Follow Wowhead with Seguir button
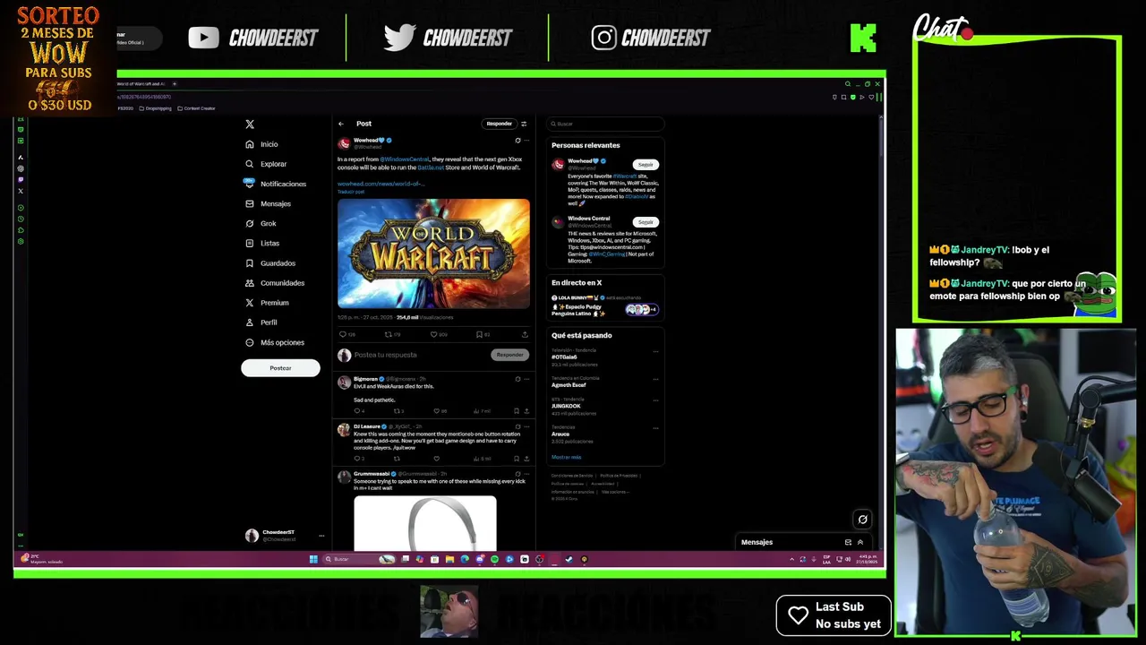Screen dimensions: 1146x645 (x=646, y=165)
